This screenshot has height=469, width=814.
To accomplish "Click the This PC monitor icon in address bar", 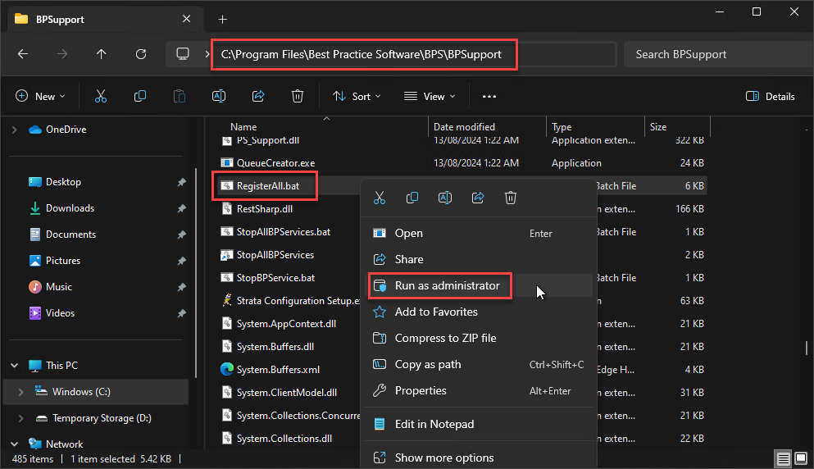I will [x=183, y=54].
